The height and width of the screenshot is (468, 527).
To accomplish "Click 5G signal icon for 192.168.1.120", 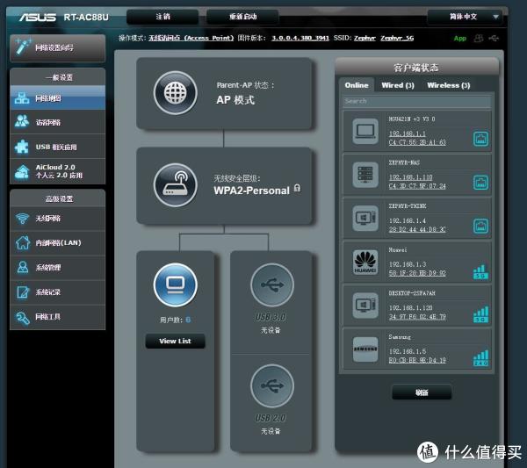I will click(480, 314).
